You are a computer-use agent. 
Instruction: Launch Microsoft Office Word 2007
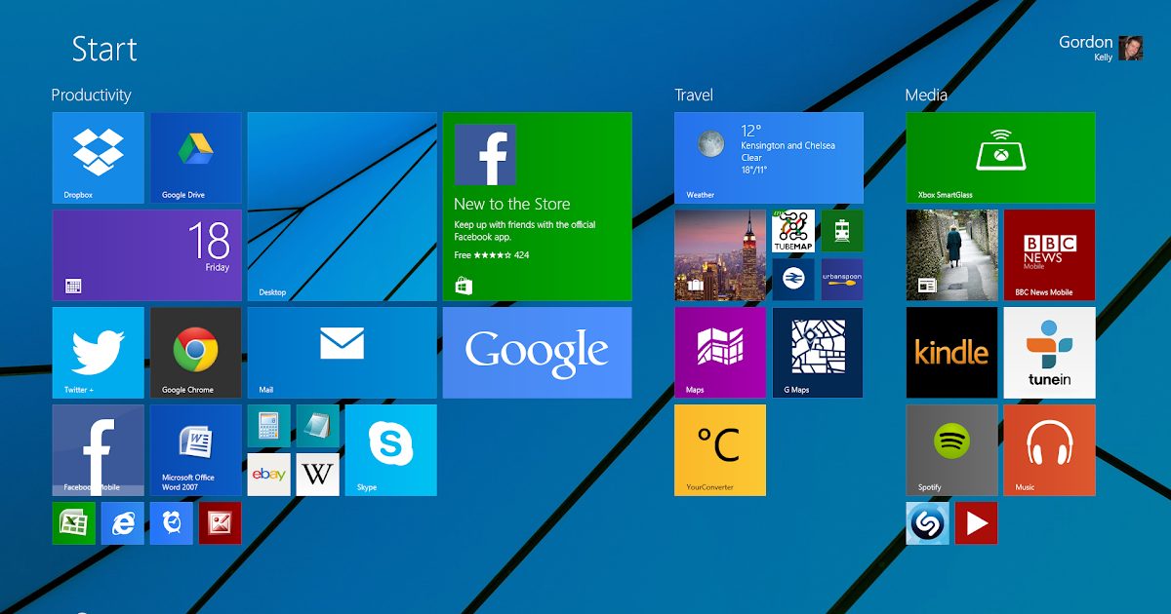point(195,450)
